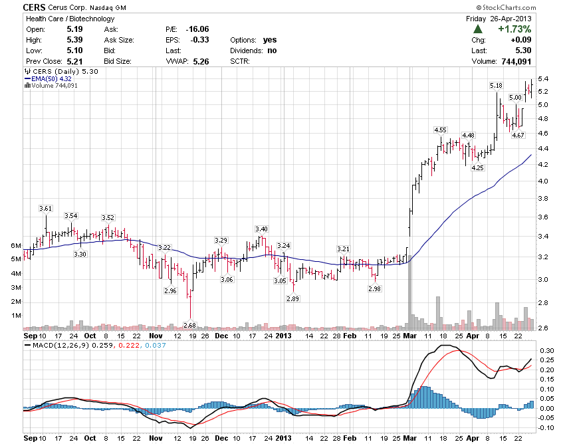Viewport: 565px width, 444px height.
Task: Click the 3.24 price label
Action: click(284, 245)
